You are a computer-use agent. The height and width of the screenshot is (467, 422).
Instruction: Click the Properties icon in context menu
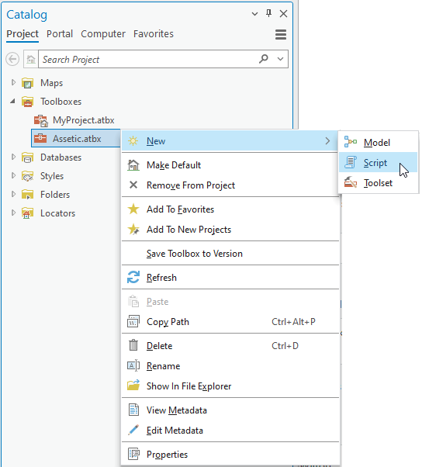tap(133, 454)
